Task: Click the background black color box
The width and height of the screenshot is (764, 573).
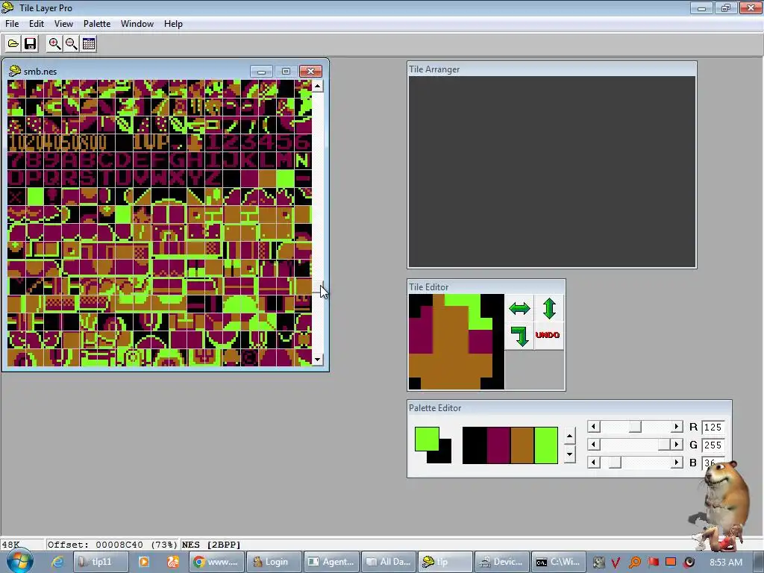Action: (x=445, y=457)
